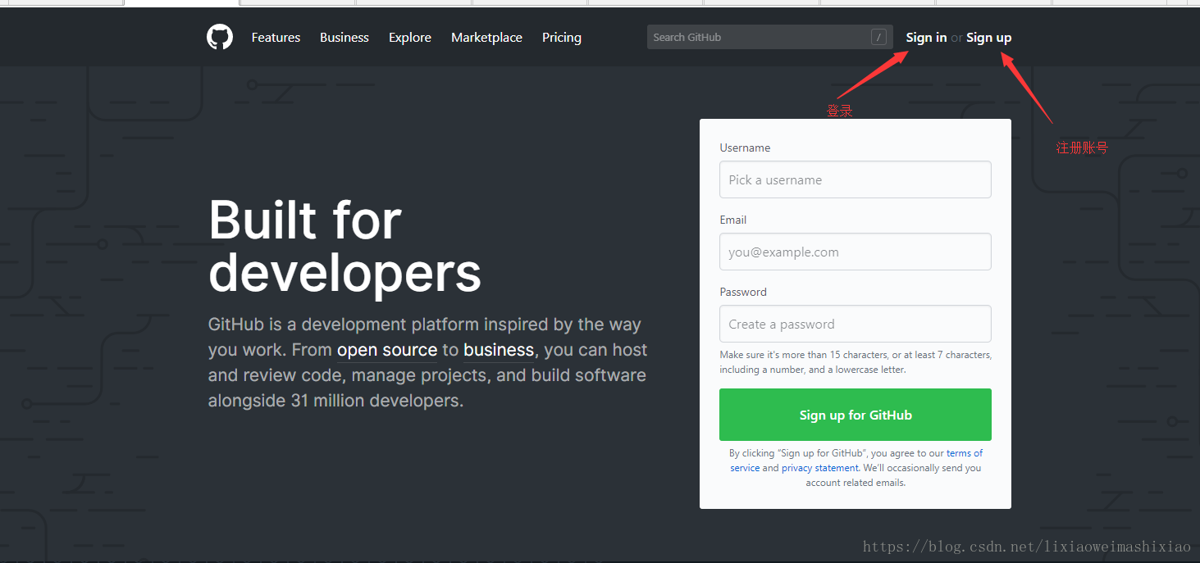
Task: Click the Email label above the field
Action: 733,220
